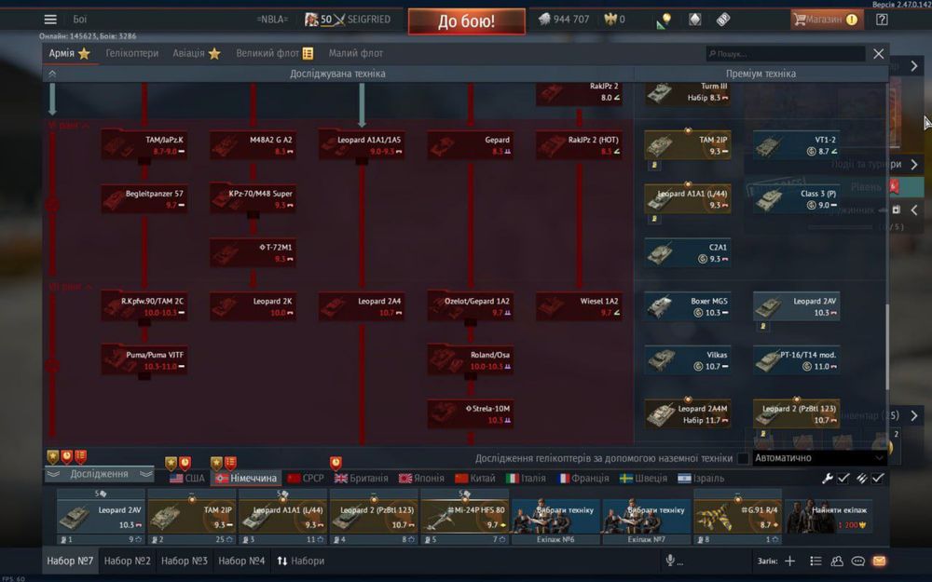Click the ticket icon in the top bar
Image resolution: width=932 pixels, height=582 pixels.
[723, 20]
